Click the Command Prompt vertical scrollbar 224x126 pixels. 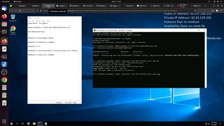[206, 60]
